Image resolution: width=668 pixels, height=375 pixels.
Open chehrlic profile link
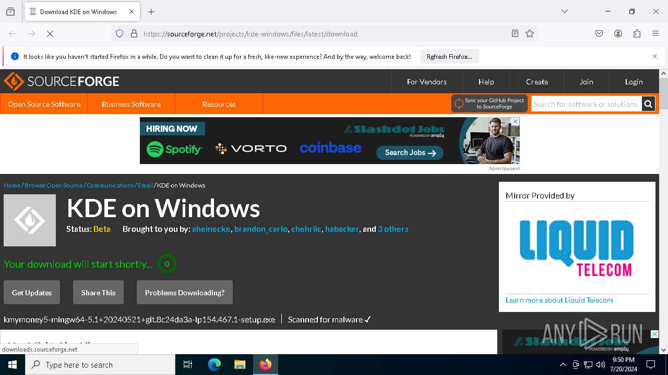click(x=306, y=229)
